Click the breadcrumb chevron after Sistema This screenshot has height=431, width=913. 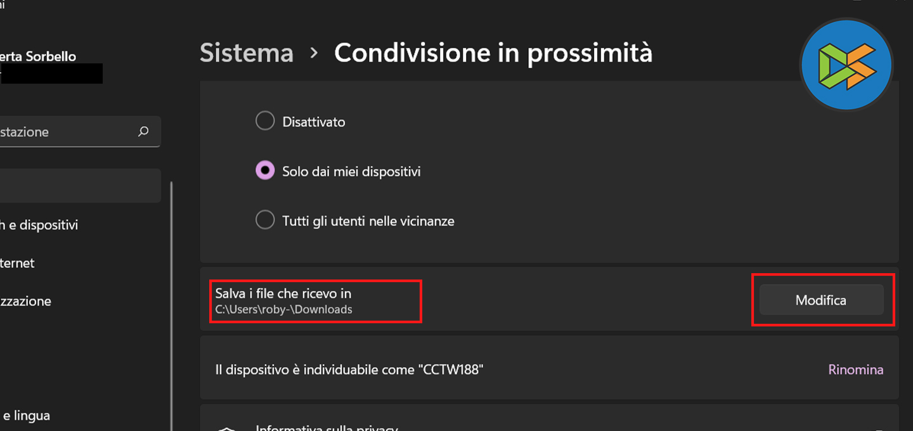(314, 54)
